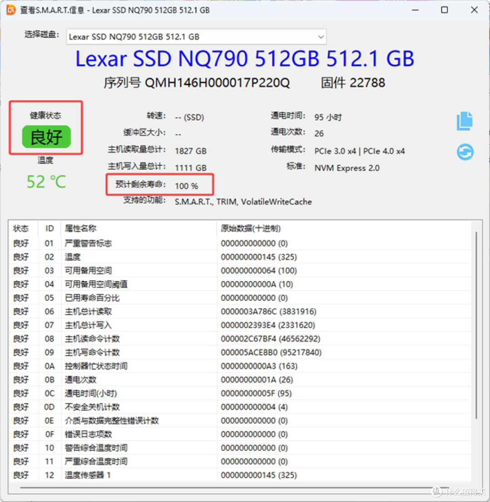490x502 pixels.
Task: Click the firmware 固件 22788 text
Action: point(353,83)
